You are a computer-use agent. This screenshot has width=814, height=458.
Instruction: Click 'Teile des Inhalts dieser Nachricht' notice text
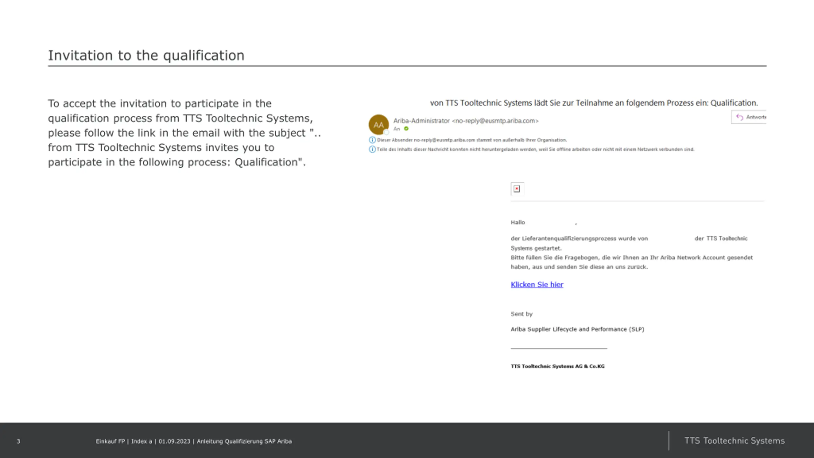click(535, 149)
